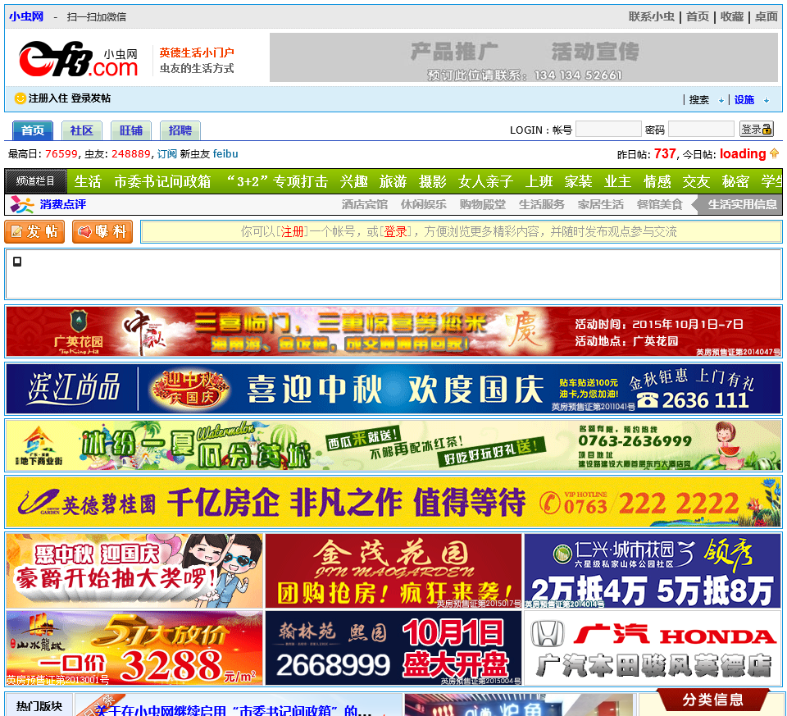Click the smiley icon beside 注册入住
787x716 pixels.
coord(20,98)
